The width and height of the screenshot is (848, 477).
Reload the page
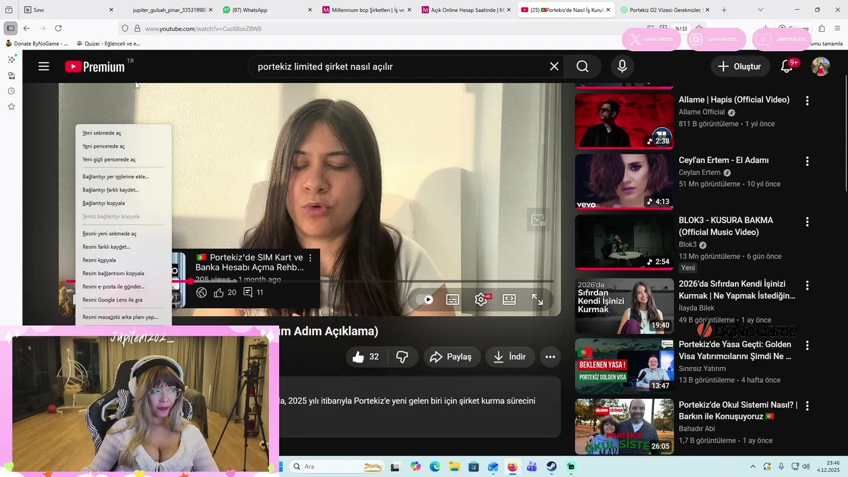coord(58,28)
